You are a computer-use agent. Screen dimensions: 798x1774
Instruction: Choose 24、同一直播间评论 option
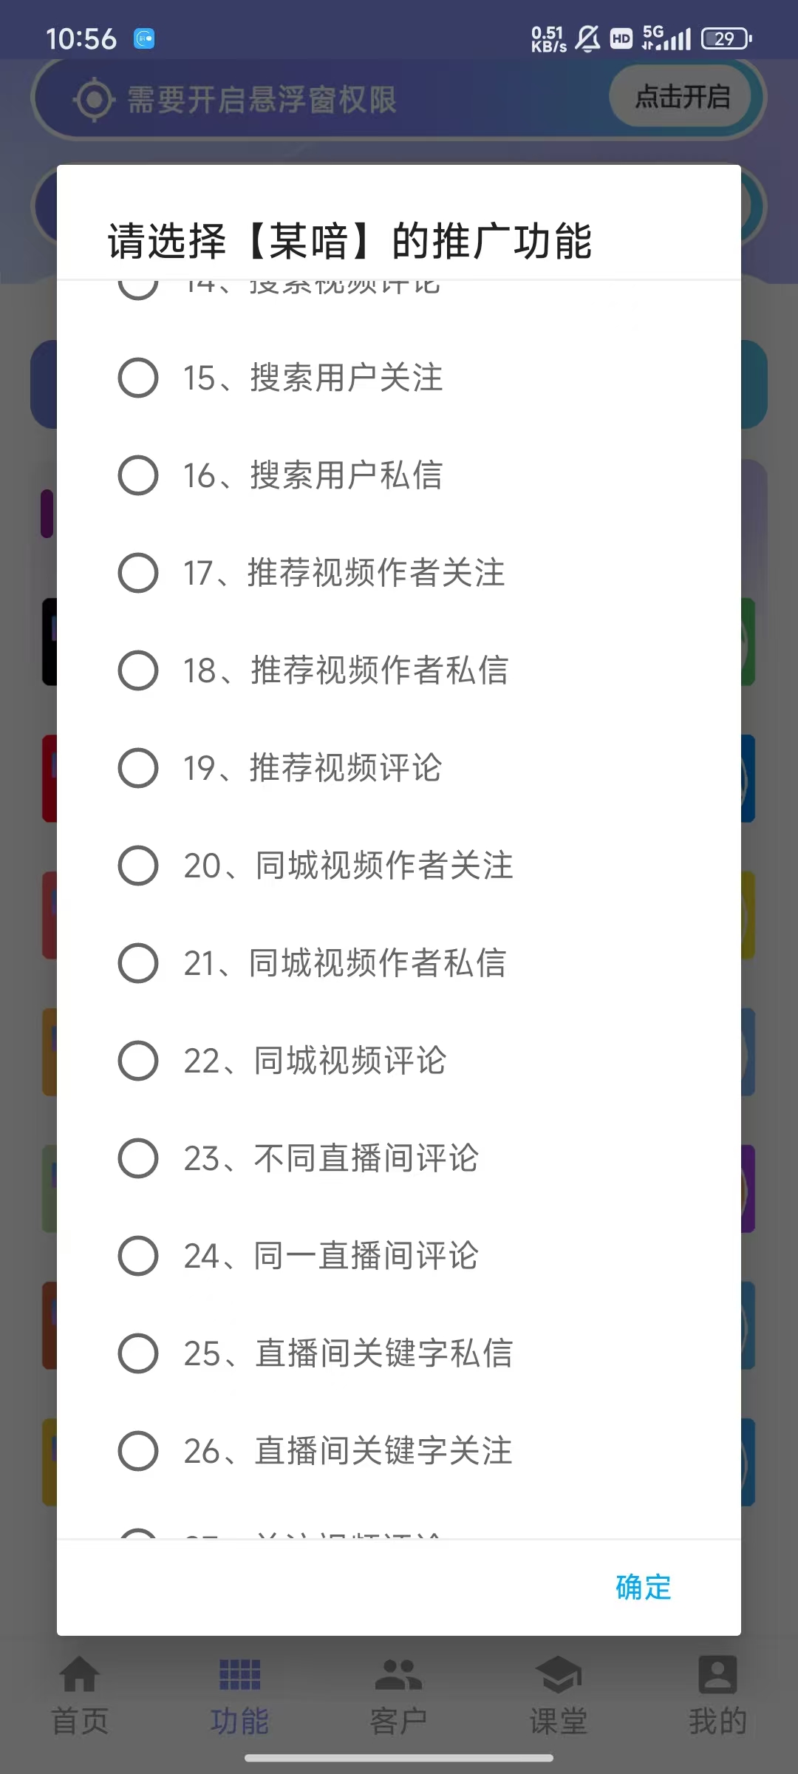138,1256
